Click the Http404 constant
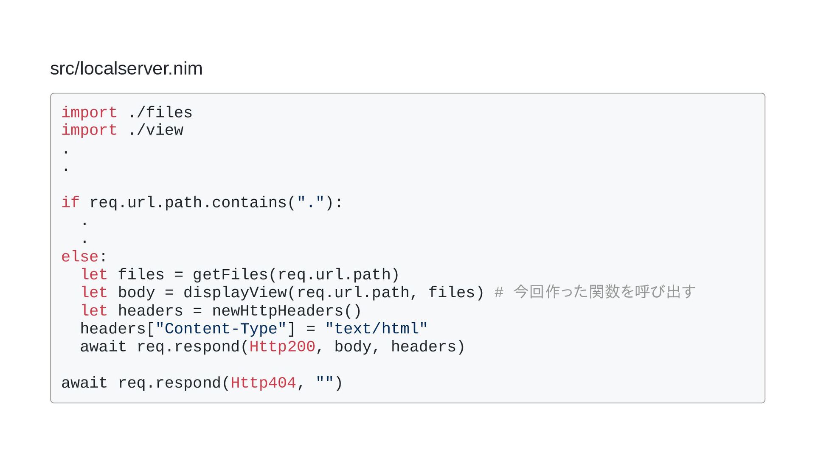The height and width of the screenshot is (458, 815). [x=263, y=383]
